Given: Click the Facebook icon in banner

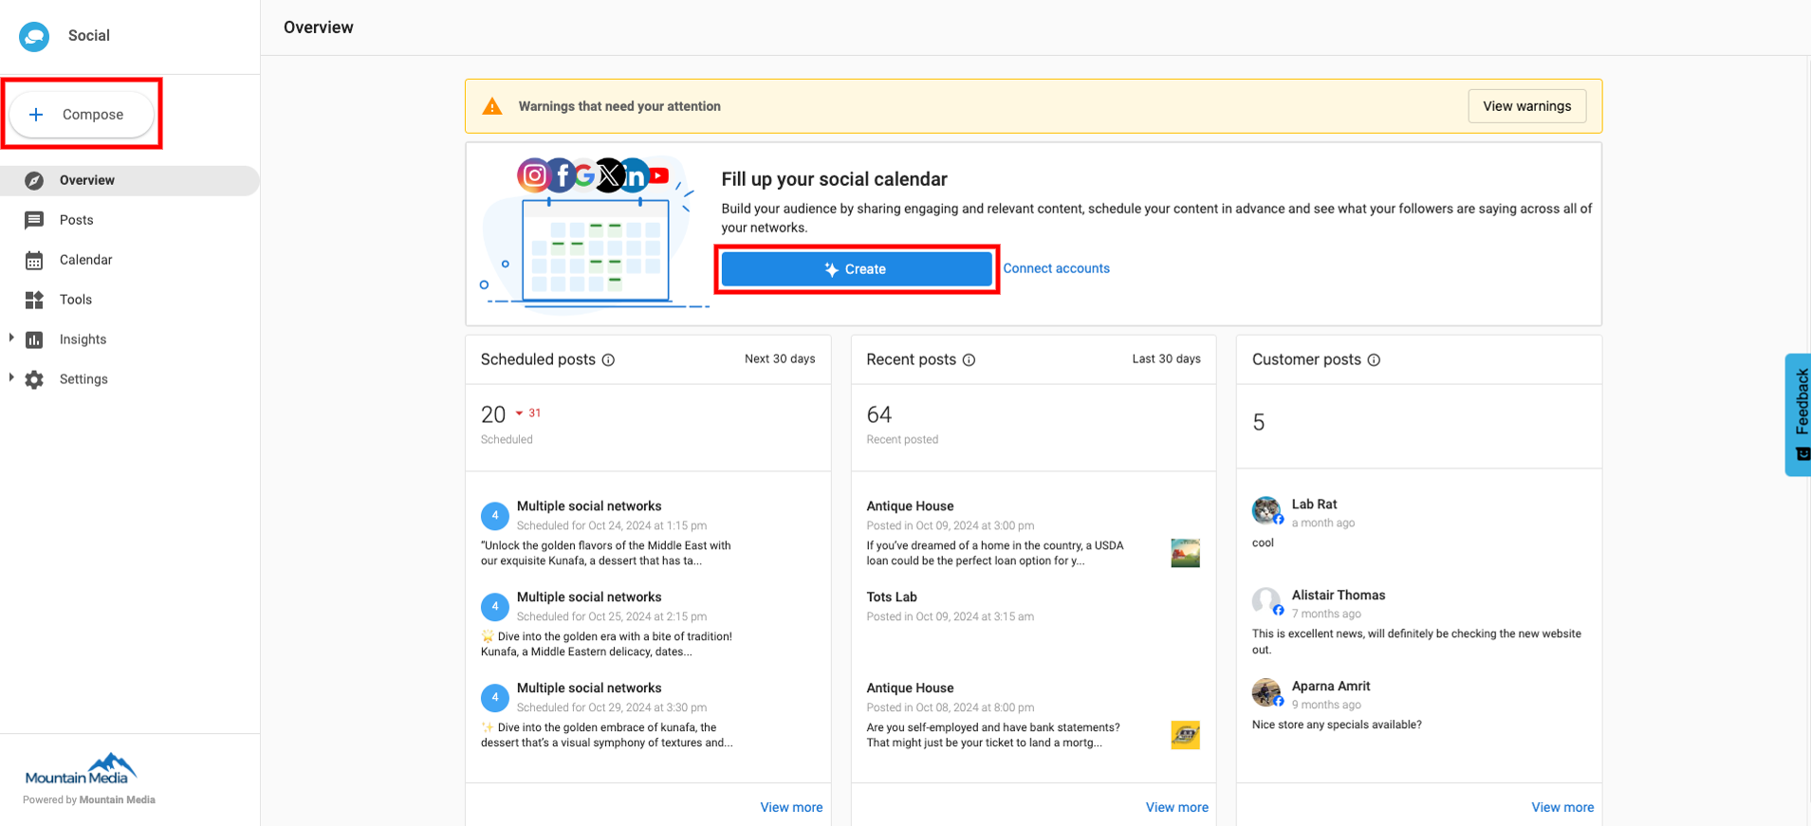Looking at the screenshot, I should tap(562, 175).
